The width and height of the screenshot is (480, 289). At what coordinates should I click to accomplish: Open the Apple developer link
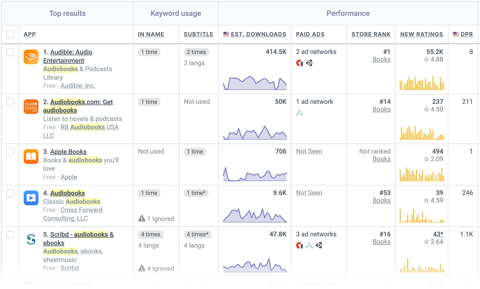coord(69,177)
